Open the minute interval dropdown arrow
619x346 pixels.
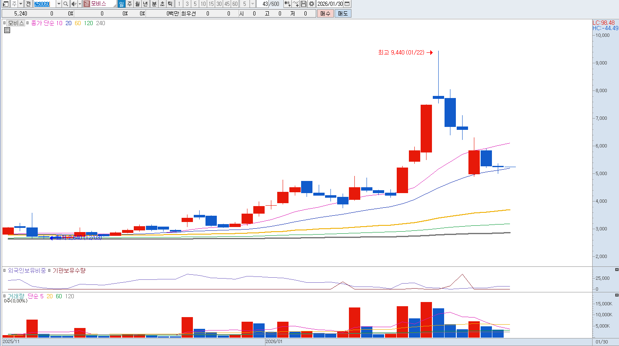[x=252, y=4]
